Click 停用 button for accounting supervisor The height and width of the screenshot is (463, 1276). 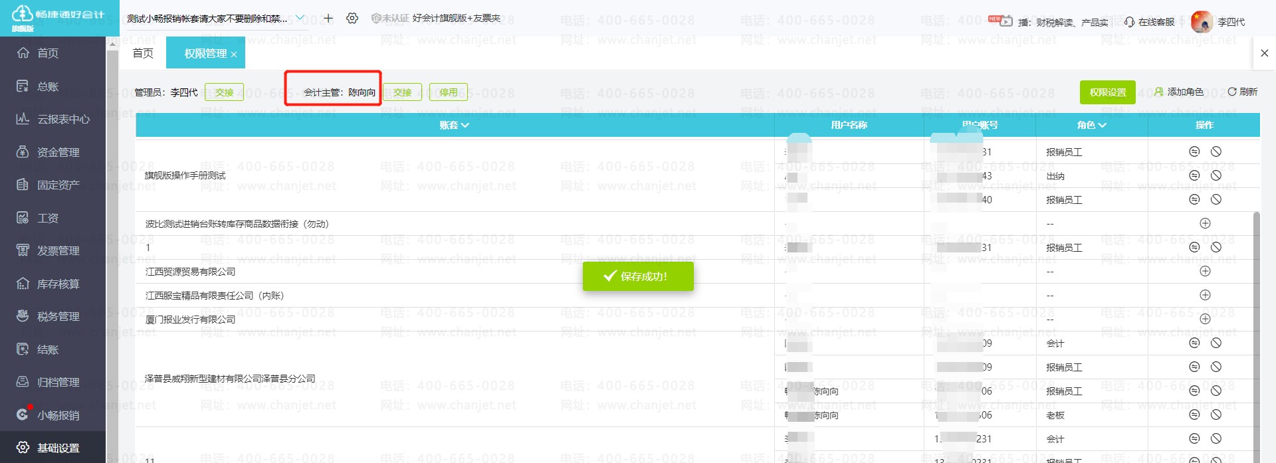pyautogui.click(x=448, y=92)
